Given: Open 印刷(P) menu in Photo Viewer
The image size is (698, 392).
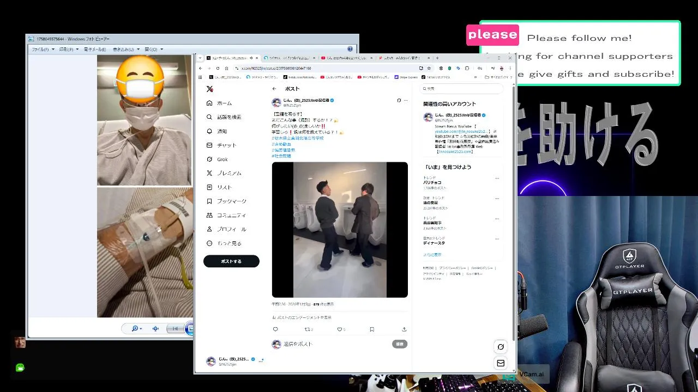Looking at the screenshot, I should click(69, 49).
